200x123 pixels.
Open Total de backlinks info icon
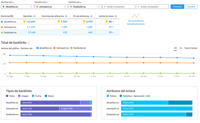pos(29,43)
